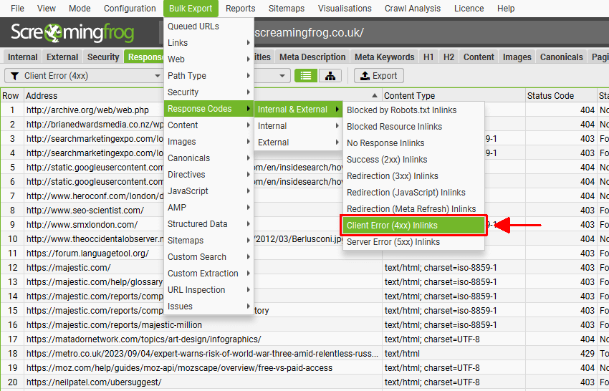Click the Address column sort arrow
Image resolution: width=609 pixels, height=391 pixels.
point(375,95)
